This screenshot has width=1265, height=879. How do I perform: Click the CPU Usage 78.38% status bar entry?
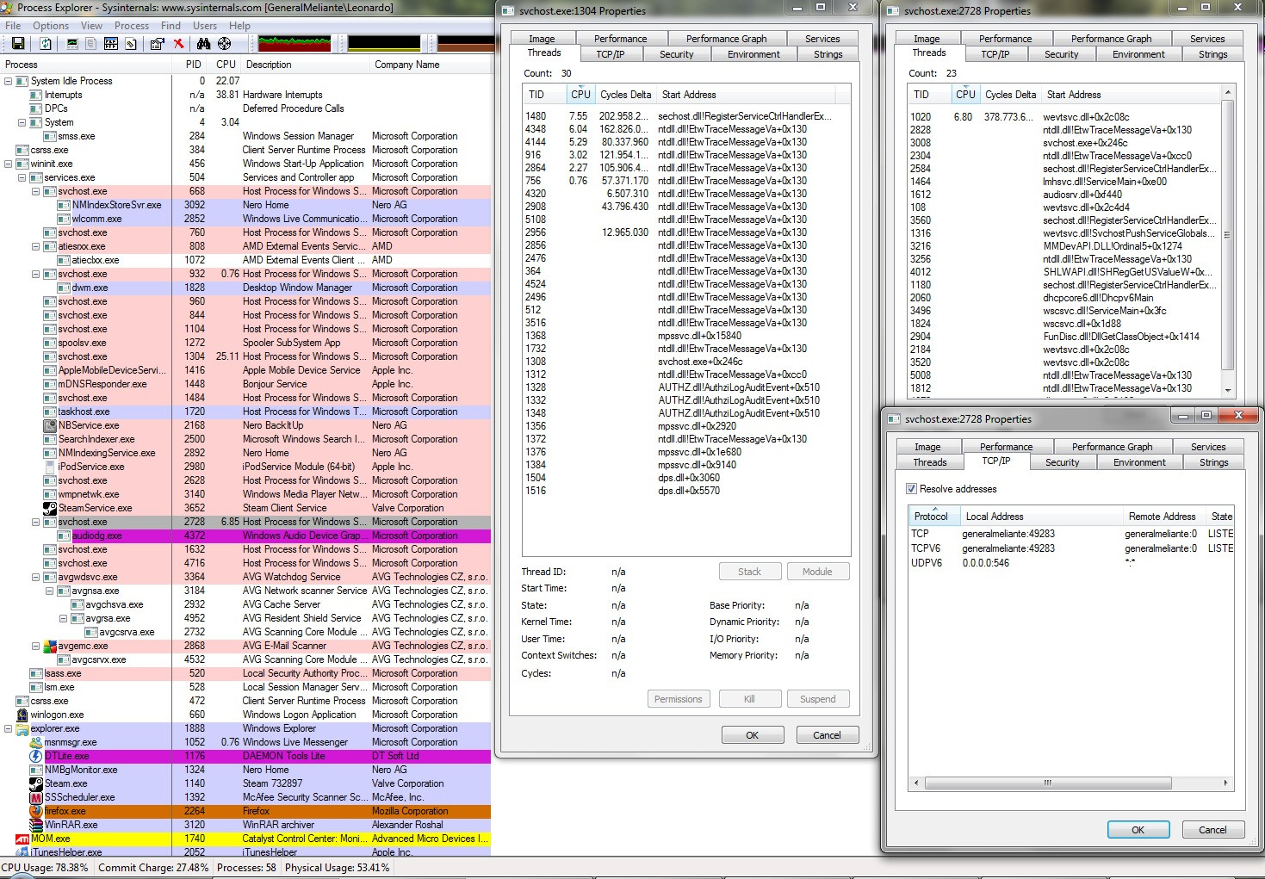[x=45, y=868]
